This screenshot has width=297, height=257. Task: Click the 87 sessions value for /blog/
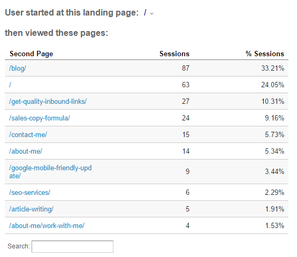point(186,68)
